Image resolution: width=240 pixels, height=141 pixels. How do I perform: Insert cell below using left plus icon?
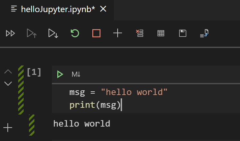(8, 128)
